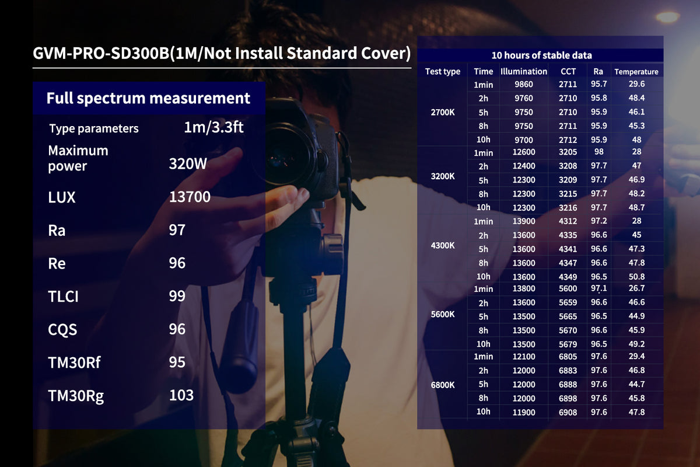Click the Ra value '98'

tap(598, 152)
